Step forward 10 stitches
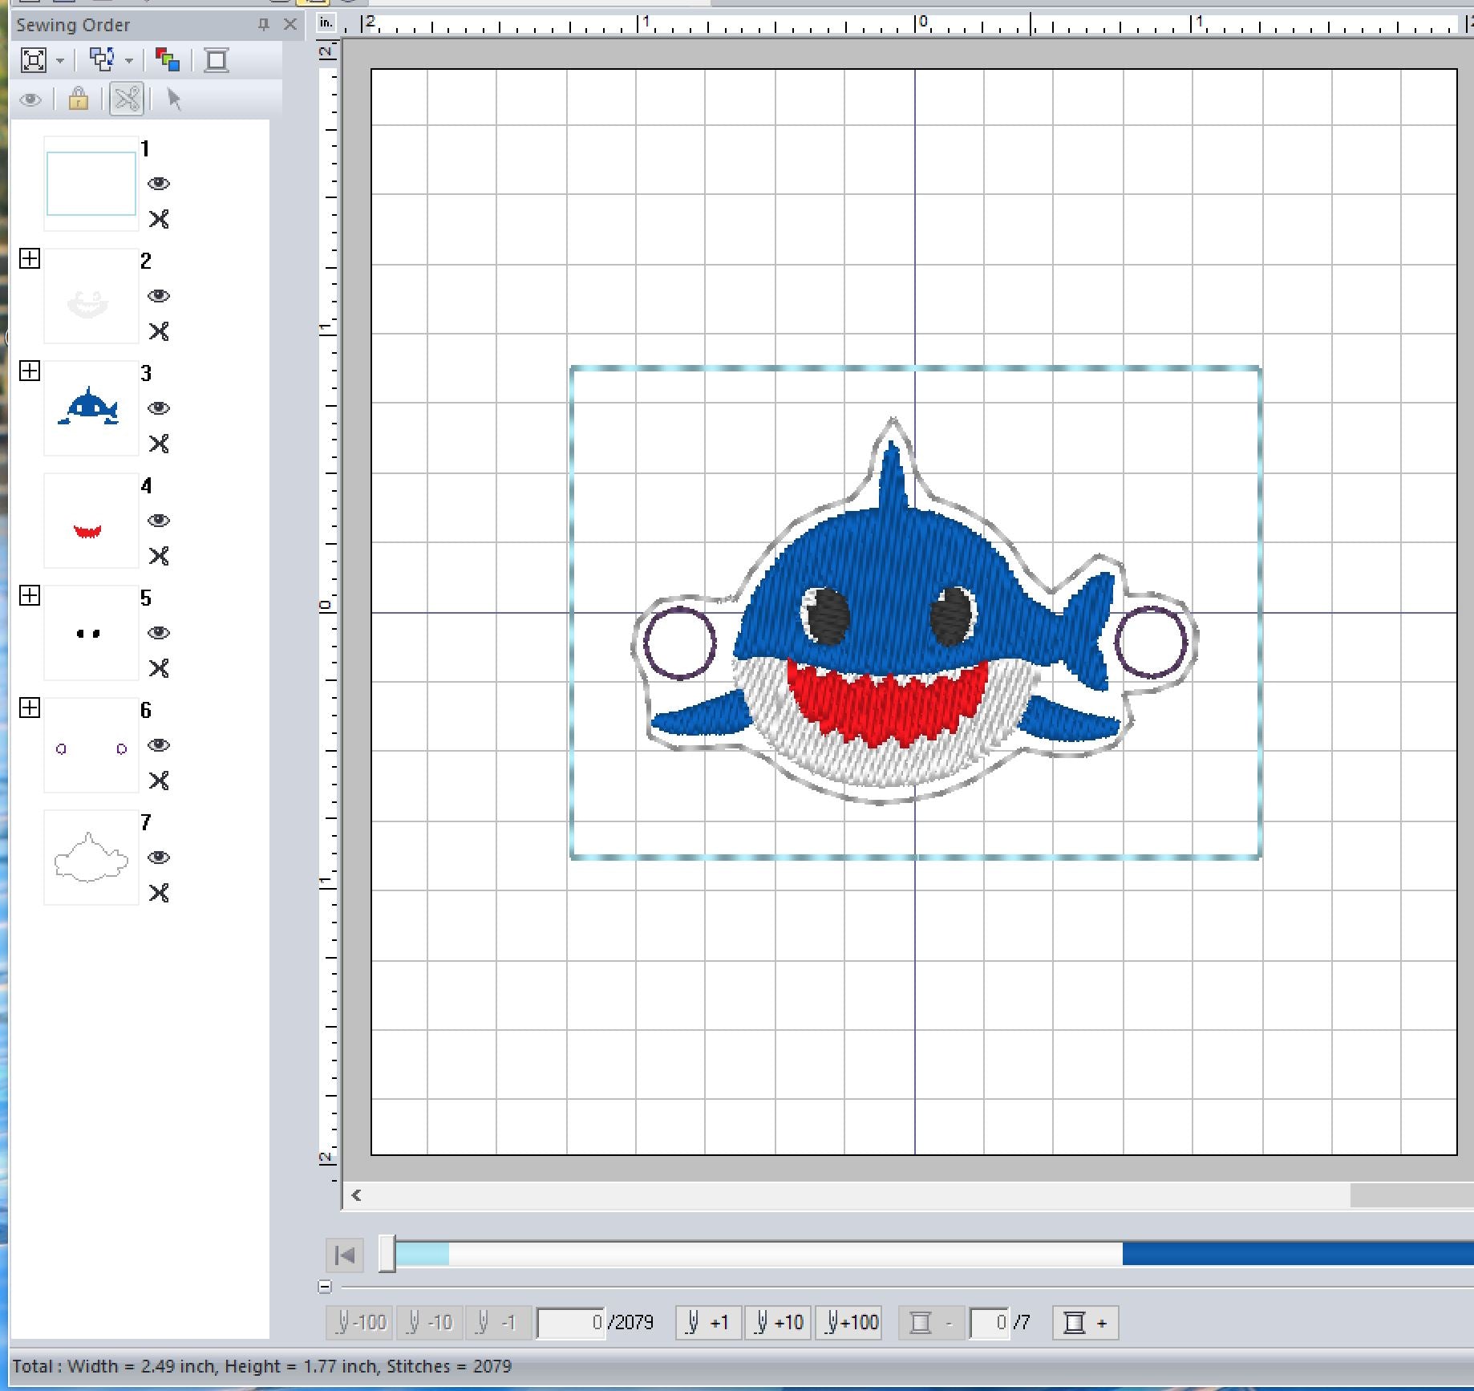This screenshot has height=1391, width=1474. click(778, 1323)
